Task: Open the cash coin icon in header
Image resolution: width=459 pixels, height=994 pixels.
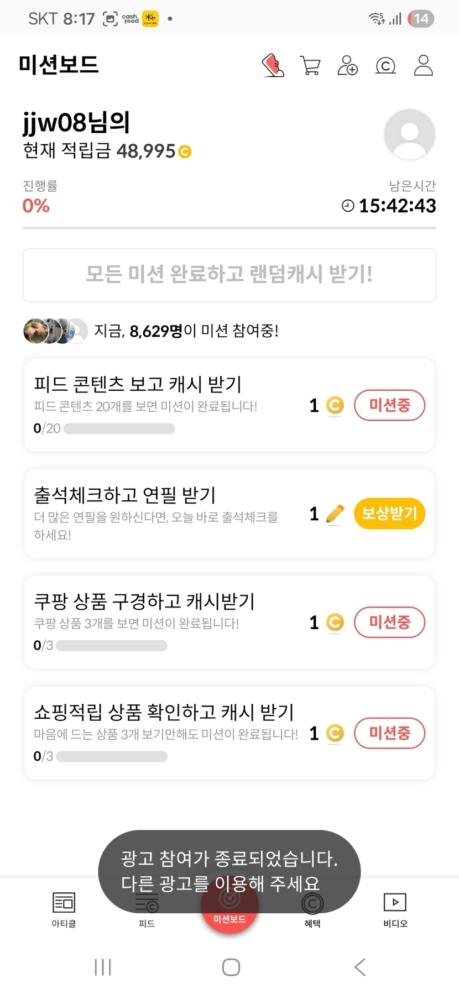Action: click(x=385, y=66)
